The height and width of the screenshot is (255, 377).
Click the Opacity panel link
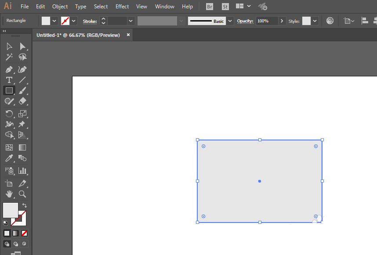coord(245,21)
